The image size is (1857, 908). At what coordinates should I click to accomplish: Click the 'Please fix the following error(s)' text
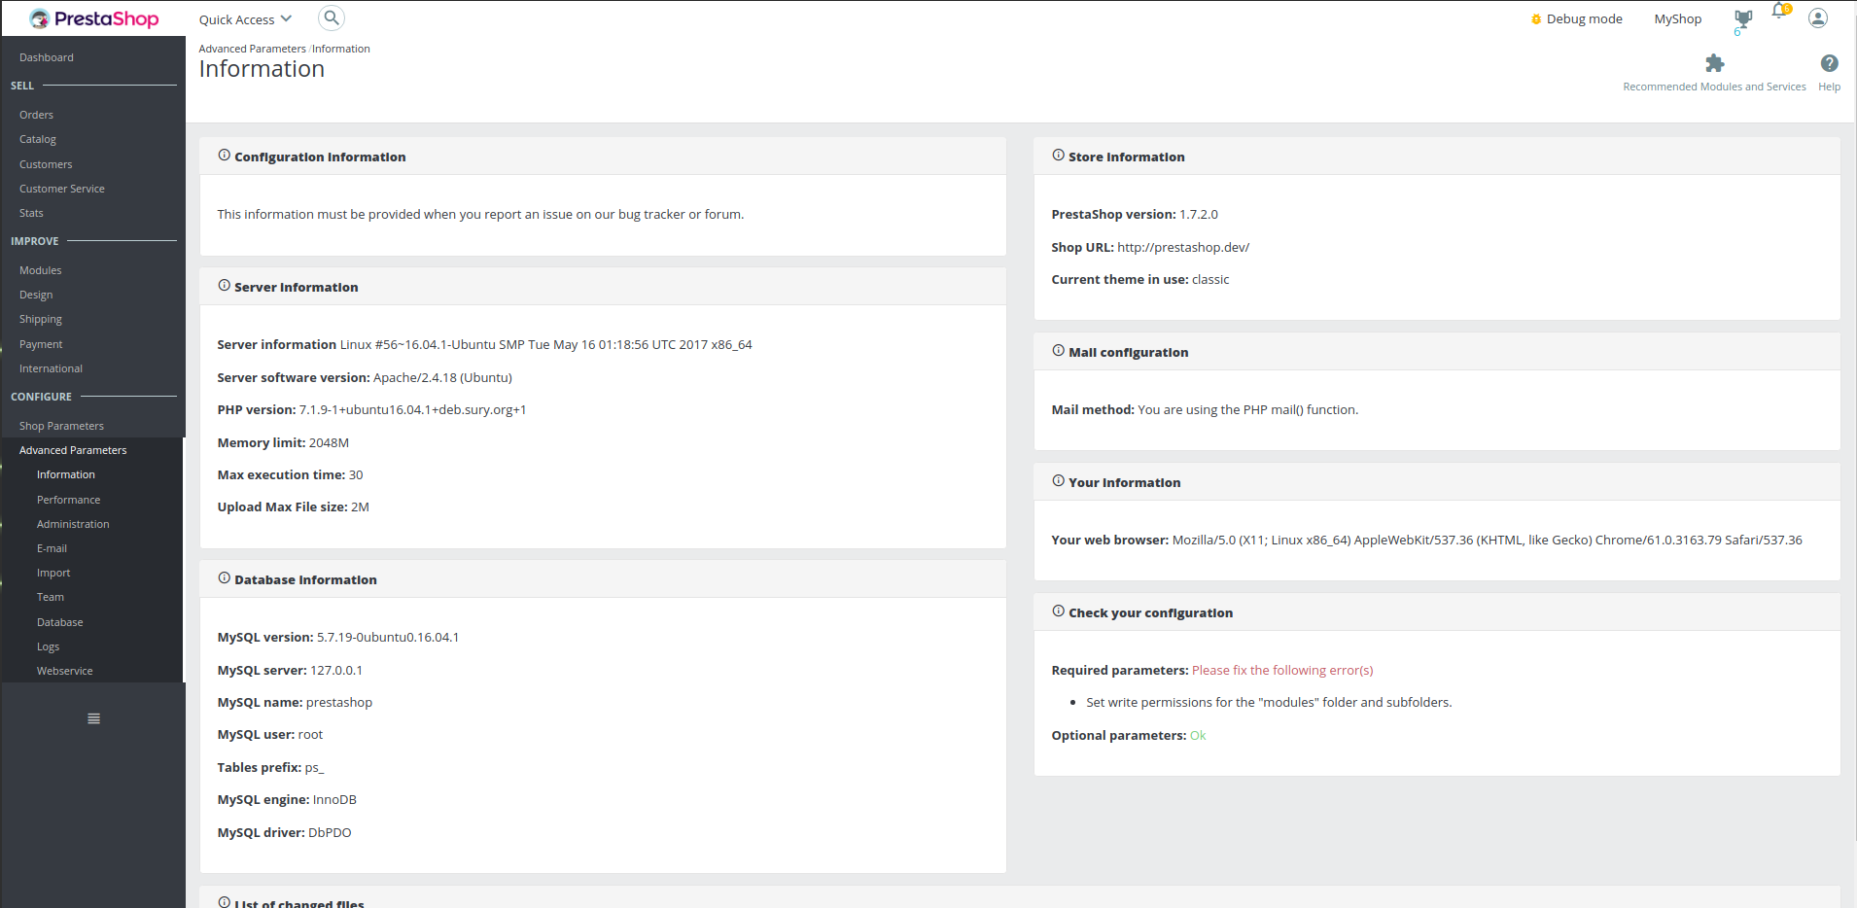coord(1282,670)
